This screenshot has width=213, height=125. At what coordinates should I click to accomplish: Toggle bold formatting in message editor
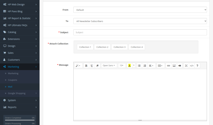tap(86, 66)
